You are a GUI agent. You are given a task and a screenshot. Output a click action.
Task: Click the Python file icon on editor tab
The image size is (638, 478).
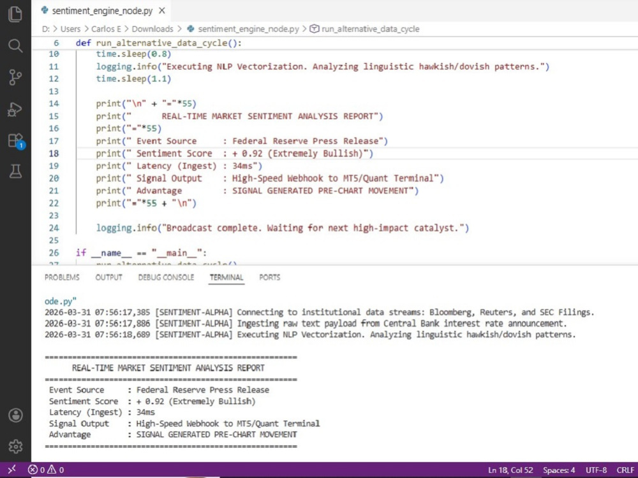45,11
